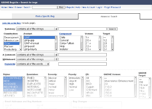
Task: Open the Keywords help link
Action: coord(10,64)
